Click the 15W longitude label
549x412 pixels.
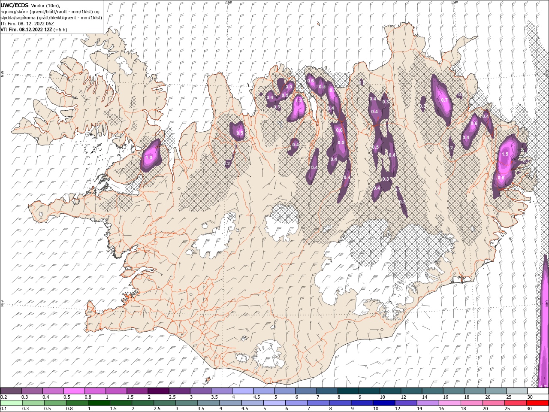pos(454,2)
